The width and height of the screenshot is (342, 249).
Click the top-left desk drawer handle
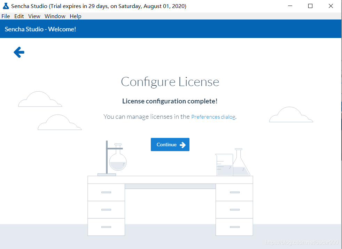tap(106, 192)
